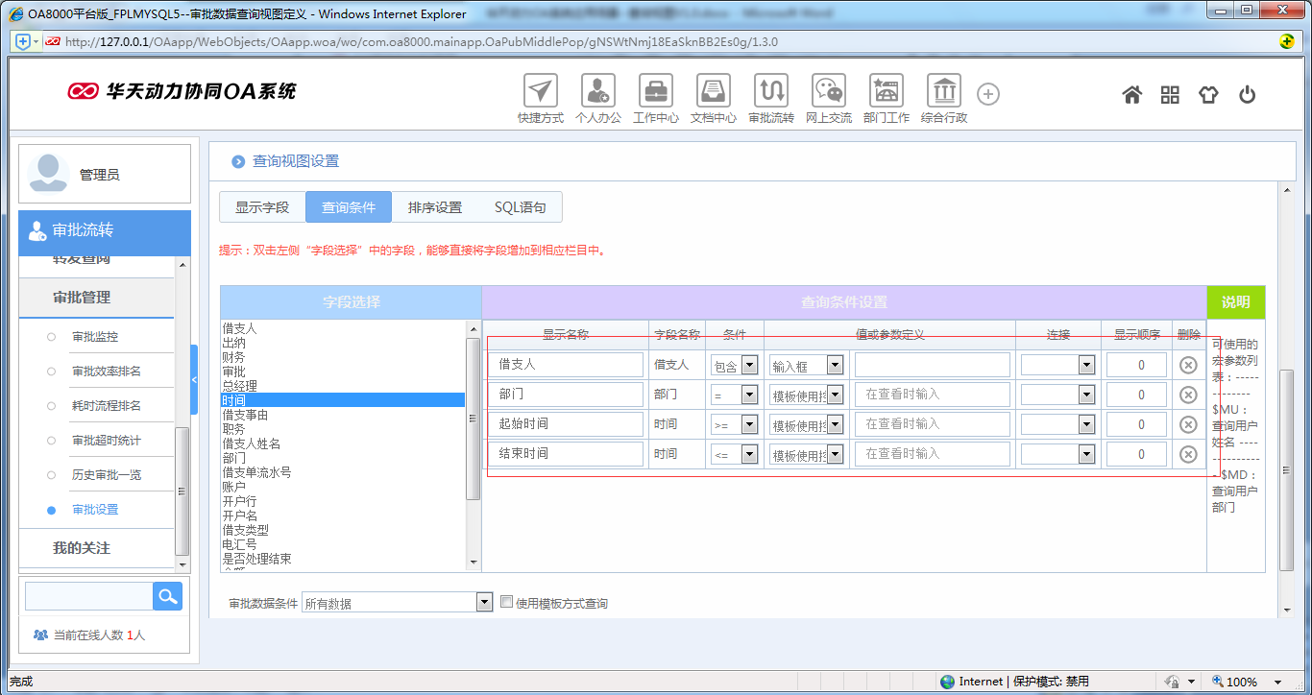Click the 审批流转 workflow icon
This screenshot has height=695, width=1312.
coord(770,91)
